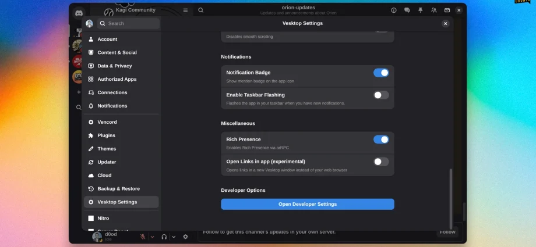Viewport: 536px width, 247px height.
Task: Click Miscellaneous heading text
Action: pyautogui.click(x=238, y=123)
